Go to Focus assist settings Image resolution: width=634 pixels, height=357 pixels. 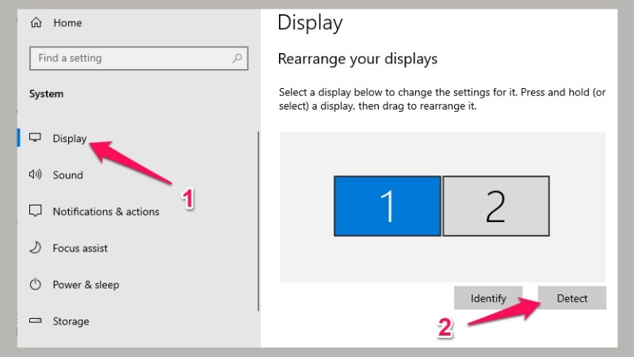pyautogui.click(x=80, y=248)
